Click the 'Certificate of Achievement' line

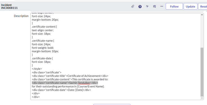70,76
